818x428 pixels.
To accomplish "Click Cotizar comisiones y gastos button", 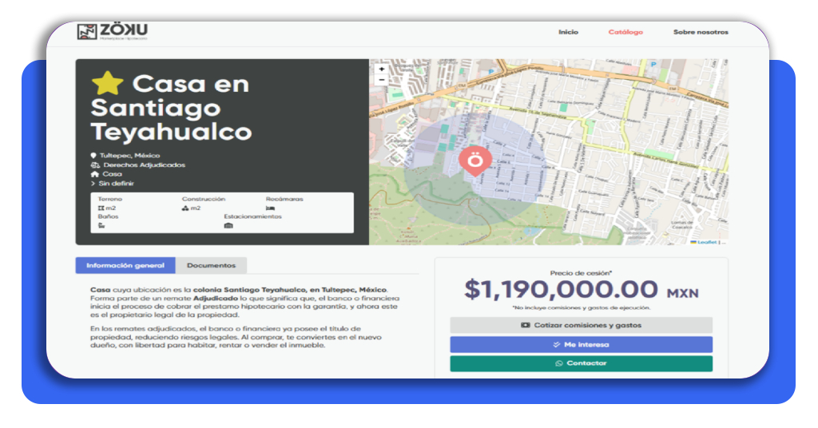I will coord(582,325).
